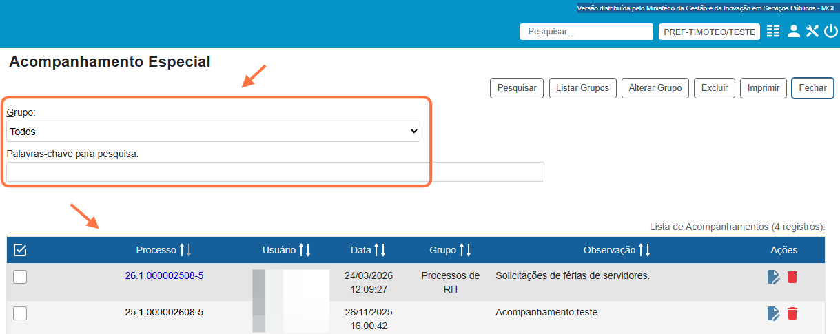
Task: Sort Data column ascending
Action: point(376,250)
